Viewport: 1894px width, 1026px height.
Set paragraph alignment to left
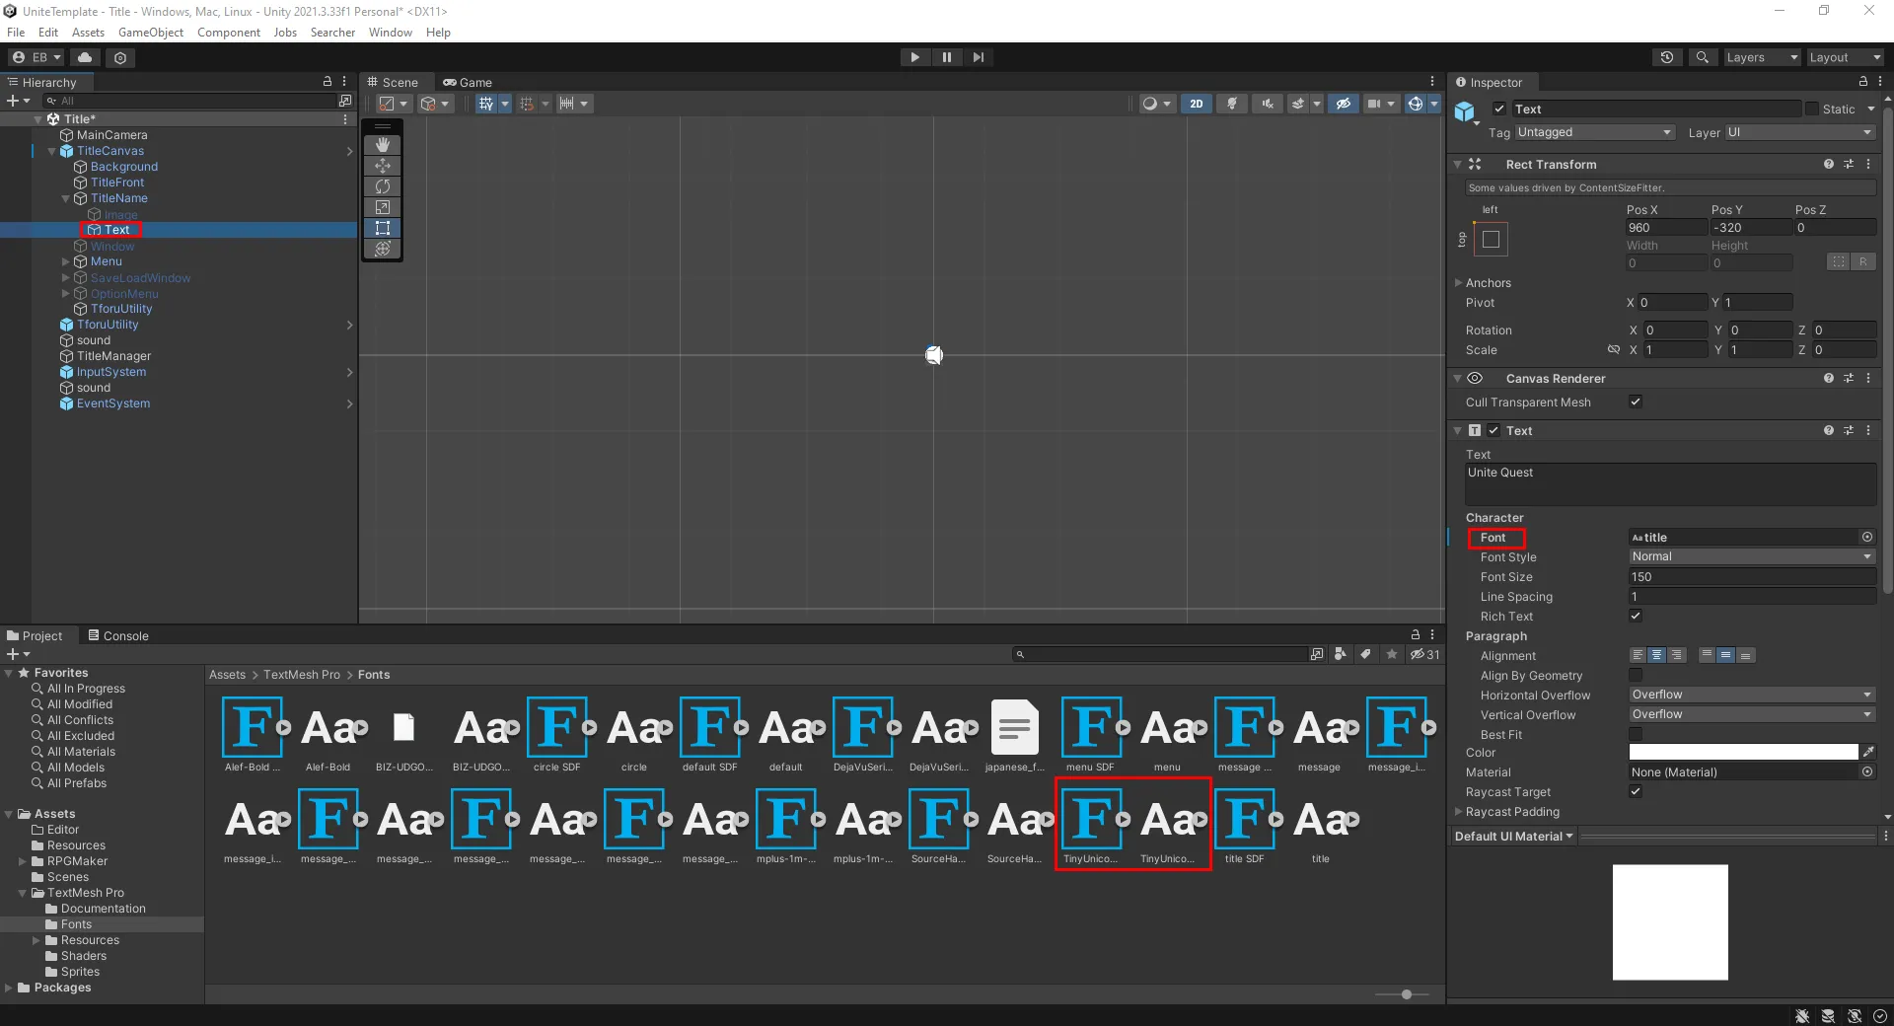[x=1638, y=655]
